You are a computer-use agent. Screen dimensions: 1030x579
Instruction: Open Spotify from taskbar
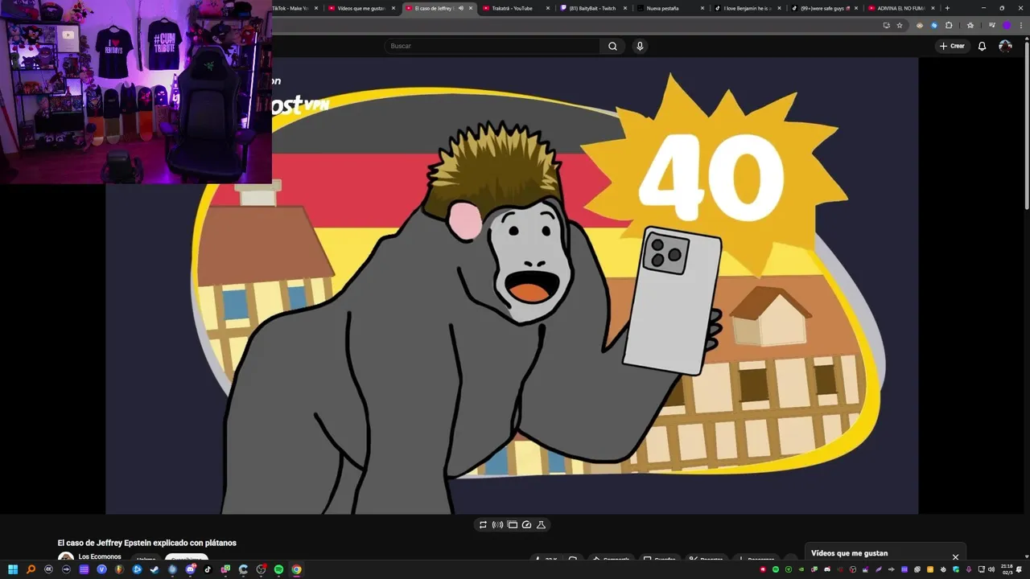click(278, 569)
